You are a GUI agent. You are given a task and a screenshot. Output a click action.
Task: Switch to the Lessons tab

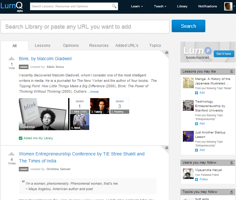coord(43,46)
